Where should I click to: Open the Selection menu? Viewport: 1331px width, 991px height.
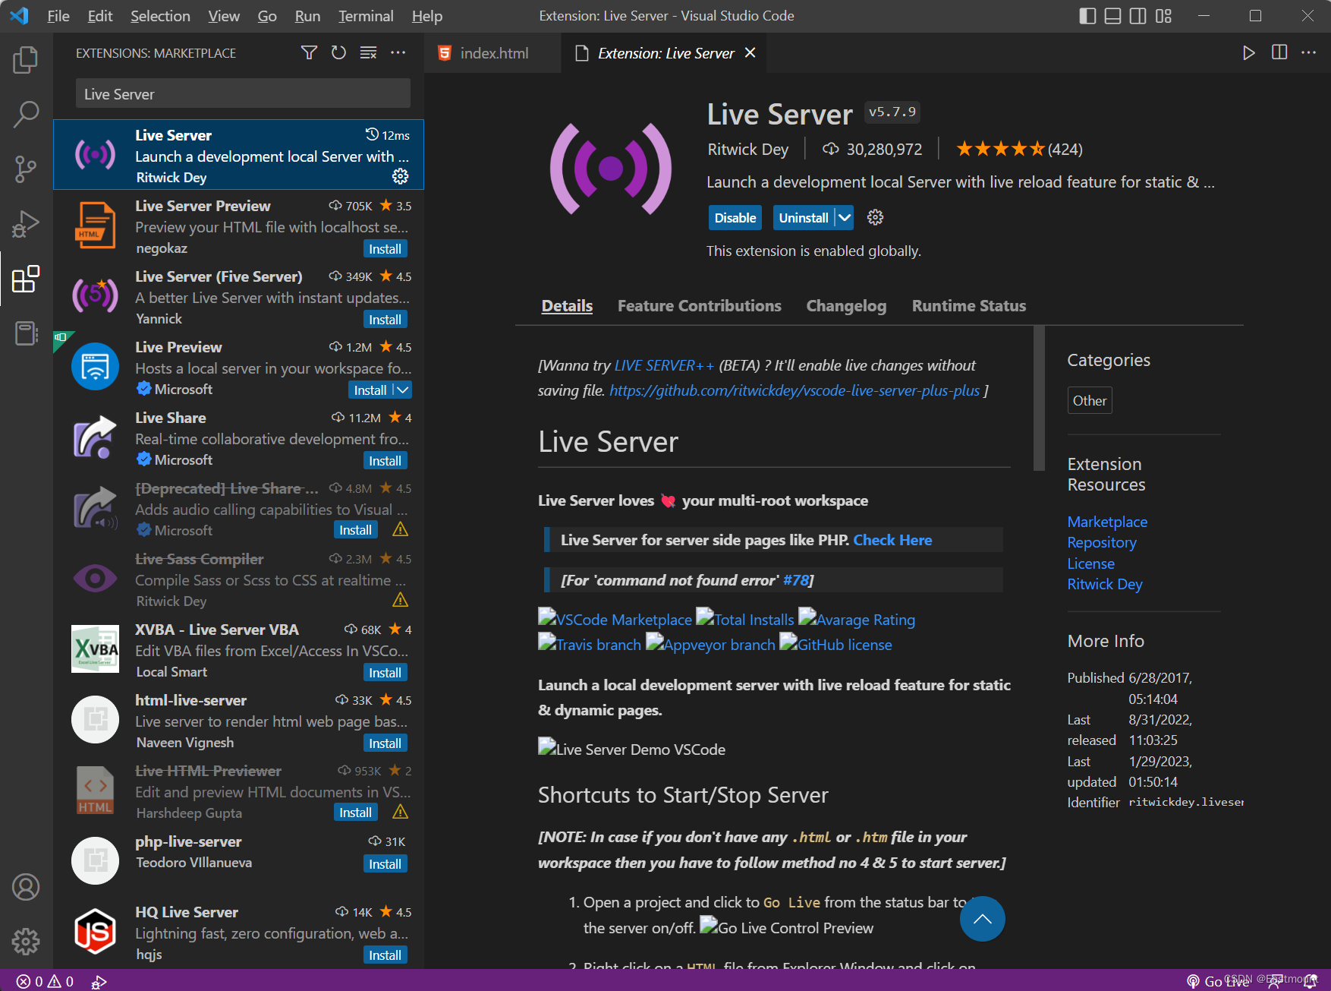160,16
